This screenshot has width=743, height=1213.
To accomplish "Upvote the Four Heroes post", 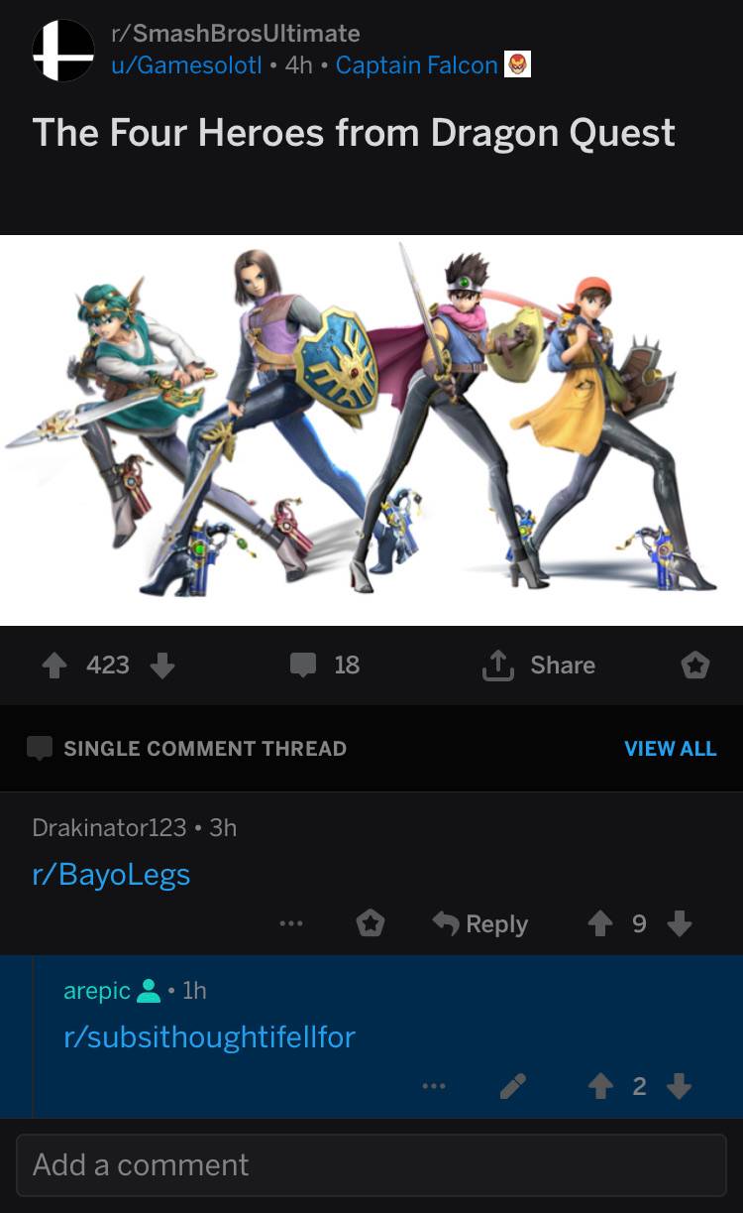I will point(54,666).
